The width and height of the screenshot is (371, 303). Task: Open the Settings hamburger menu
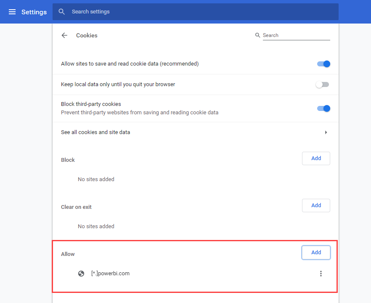12,12
